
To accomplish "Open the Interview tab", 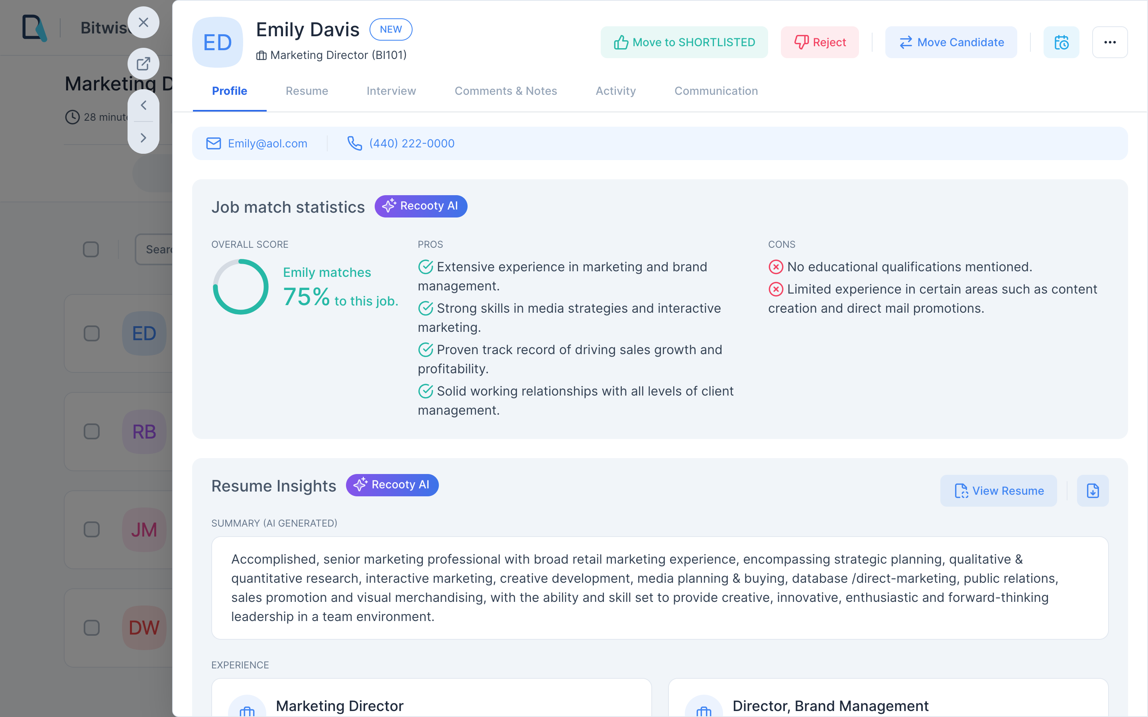I will 391,91.
